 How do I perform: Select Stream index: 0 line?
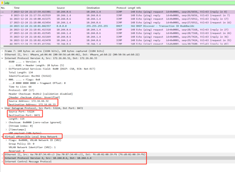pos(21,126)
